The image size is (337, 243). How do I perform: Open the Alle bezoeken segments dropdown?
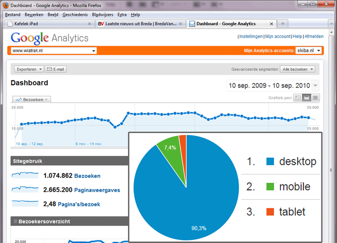click(297, 69)
